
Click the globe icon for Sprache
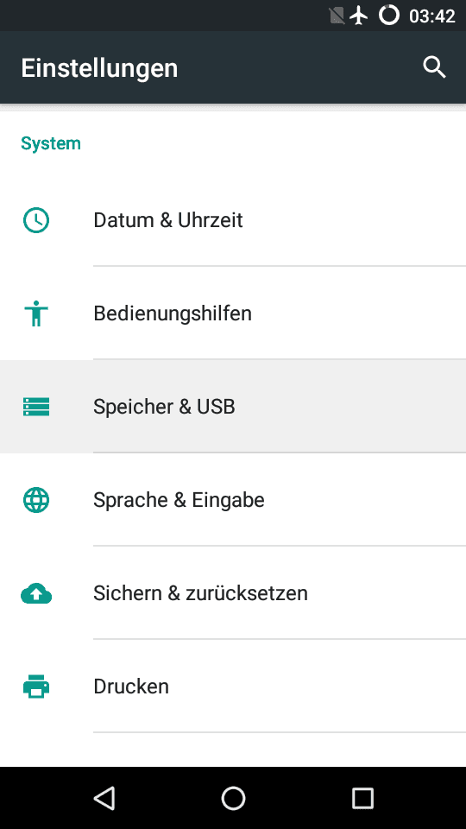tap(36, 500)
